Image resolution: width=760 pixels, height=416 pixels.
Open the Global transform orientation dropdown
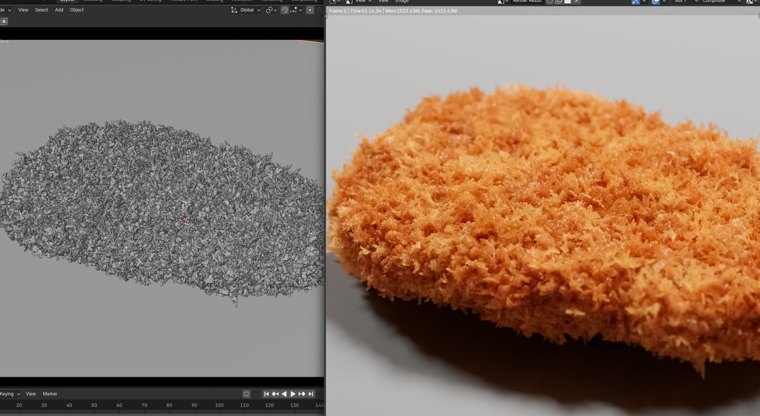pos(246,10)
